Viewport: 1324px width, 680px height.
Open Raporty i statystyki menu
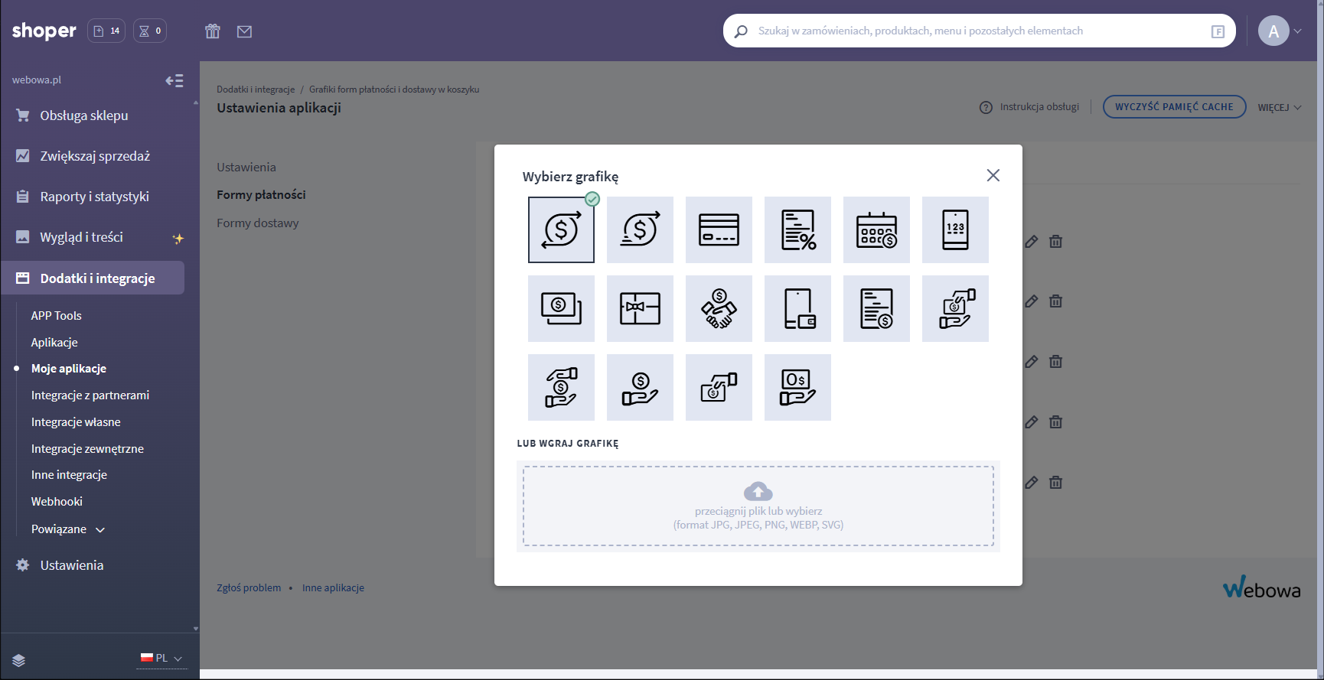coord(94,197)
